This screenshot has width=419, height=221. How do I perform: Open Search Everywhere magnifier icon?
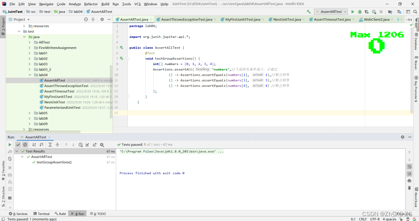pos(415,12)
